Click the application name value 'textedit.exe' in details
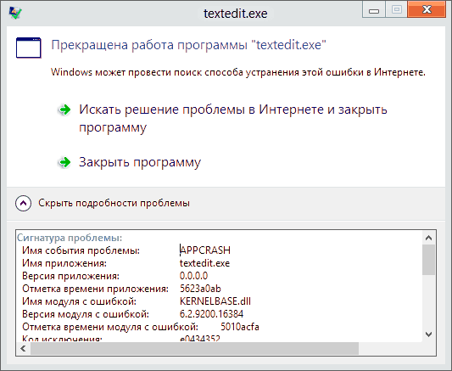This screenshot has width=452, height=371. point(204,263)
